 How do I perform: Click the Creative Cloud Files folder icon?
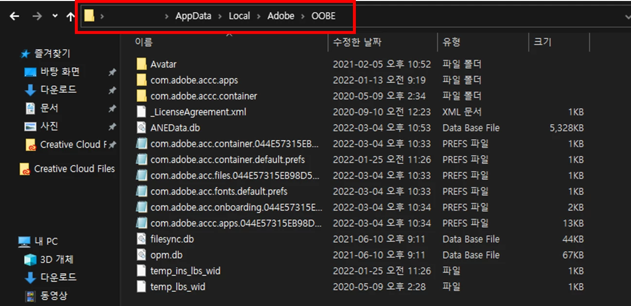tap(25, 169)
